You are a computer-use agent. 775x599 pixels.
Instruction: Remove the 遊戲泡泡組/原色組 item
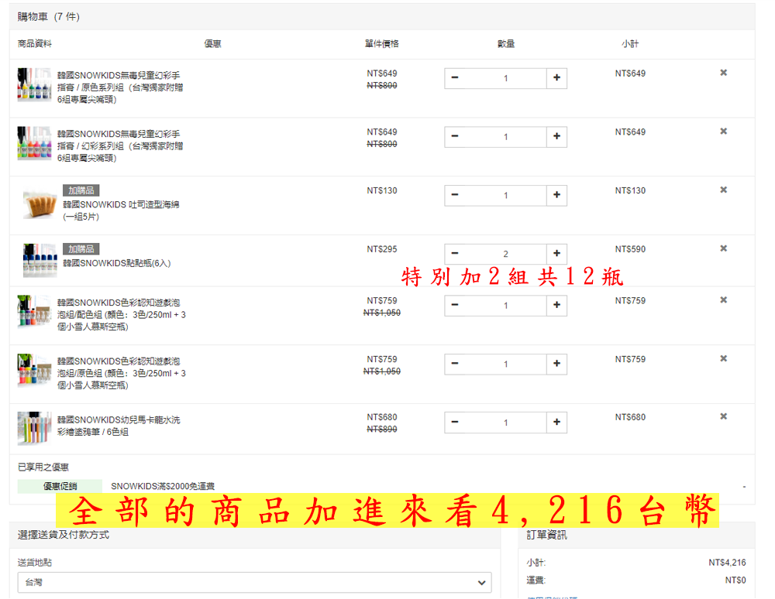coord(723,359)
